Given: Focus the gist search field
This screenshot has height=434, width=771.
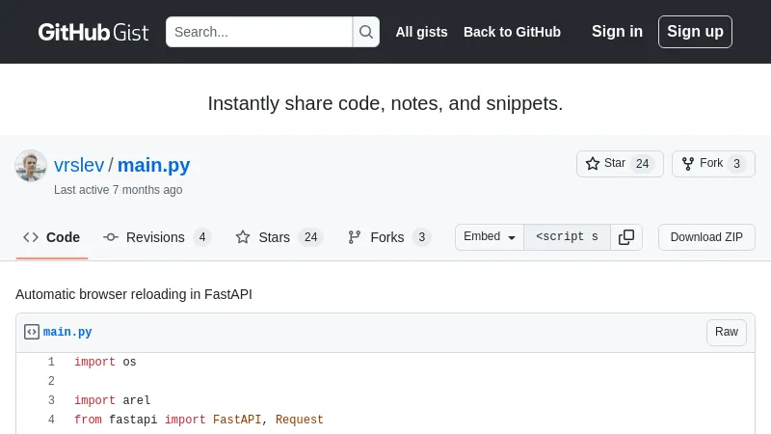Looking at the screenshot, I should tap(259, 32).
